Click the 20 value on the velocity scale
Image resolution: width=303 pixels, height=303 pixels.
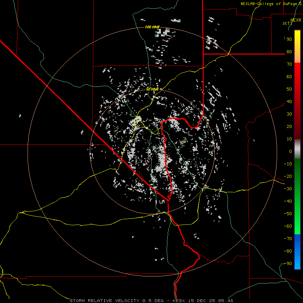tap(289, 126)
